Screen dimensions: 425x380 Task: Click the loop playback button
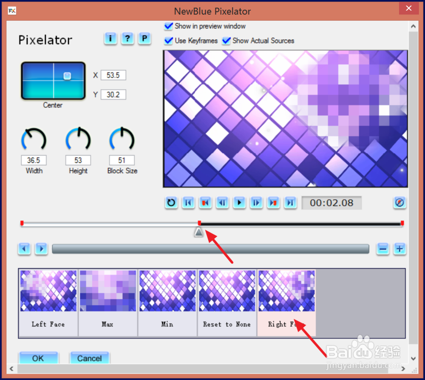[x=171, y=203]
